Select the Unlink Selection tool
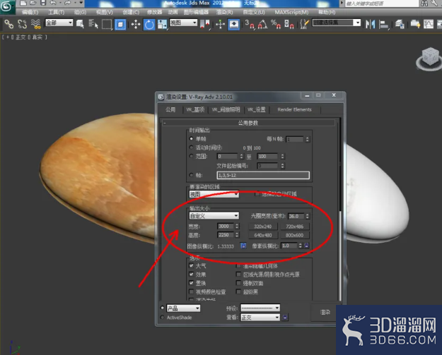 click(22, 24)
